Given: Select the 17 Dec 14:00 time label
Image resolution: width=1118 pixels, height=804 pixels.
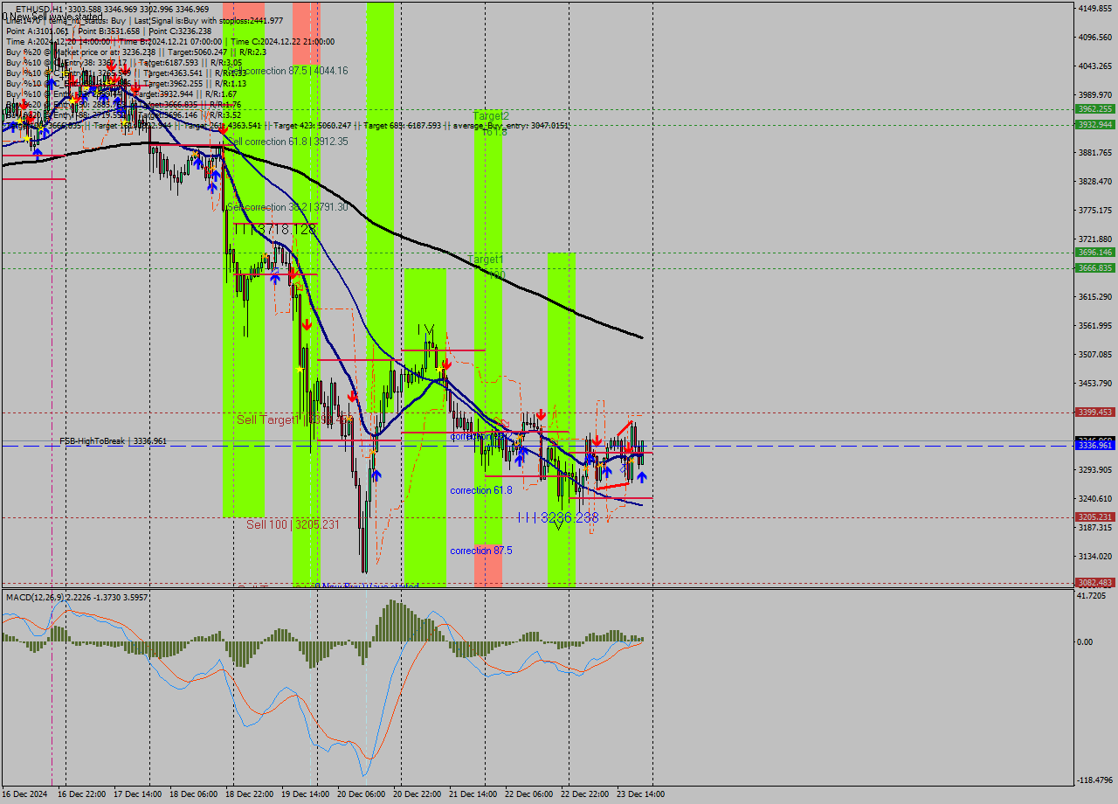Looking at the screenshot, I should click(135, 794).
